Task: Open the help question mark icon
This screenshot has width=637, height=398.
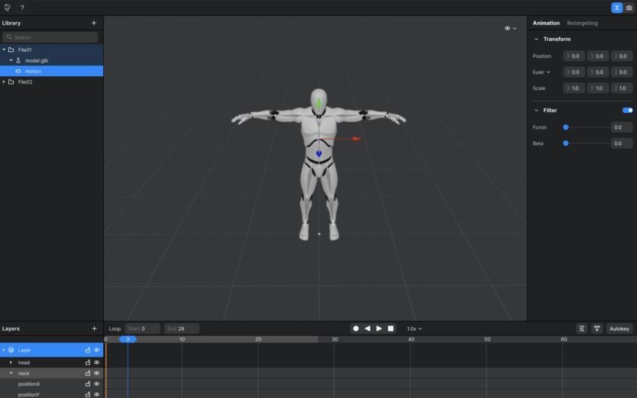Action: tap(22, 8)
